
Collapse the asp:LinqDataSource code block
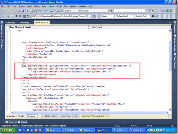tap(10, 42)
